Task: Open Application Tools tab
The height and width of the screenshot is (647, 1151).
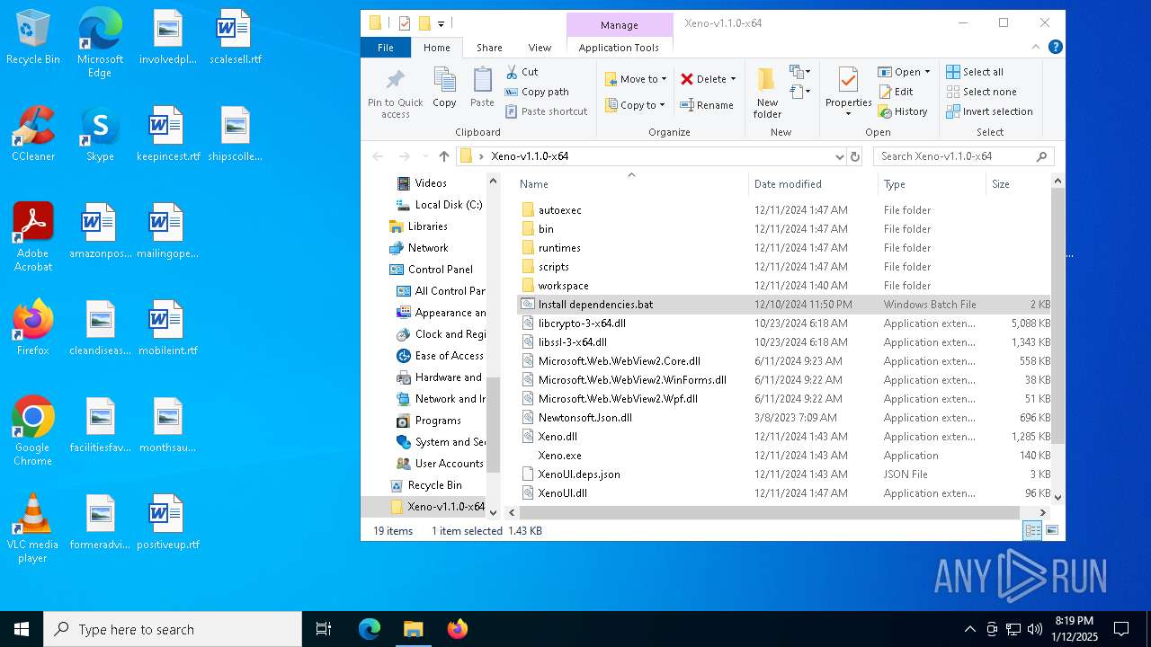Action: [619, 48]
